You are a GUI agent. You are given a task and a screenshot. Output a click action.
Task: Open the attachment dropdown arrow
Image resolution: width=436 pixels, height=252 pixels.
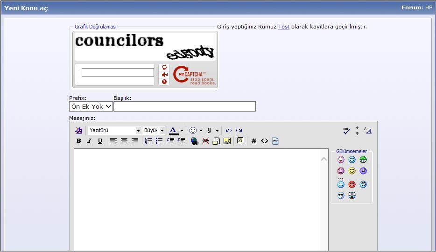217,131
